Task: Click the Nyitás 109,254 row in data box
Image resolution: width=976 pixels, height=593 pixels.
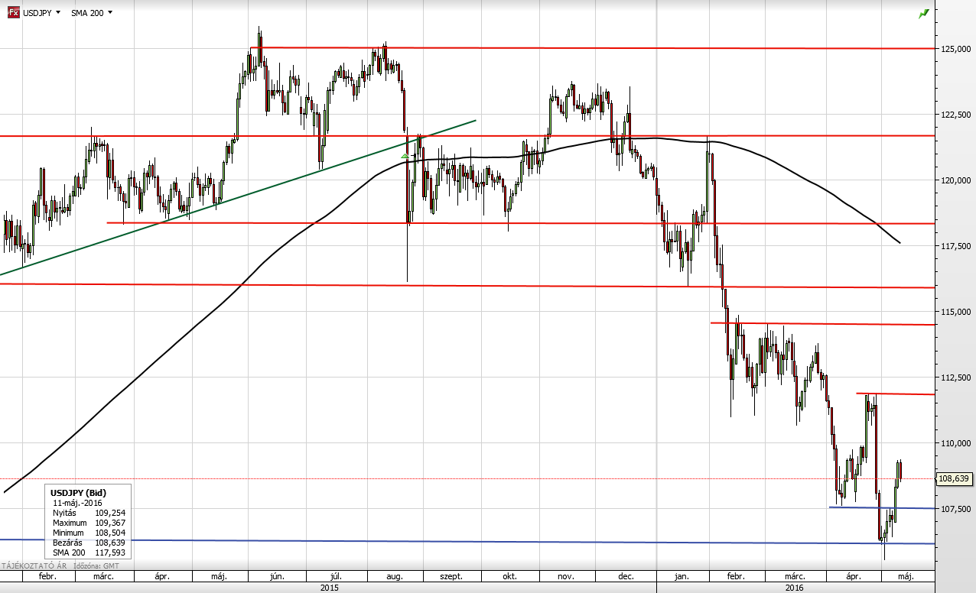Action: point(89,513)
